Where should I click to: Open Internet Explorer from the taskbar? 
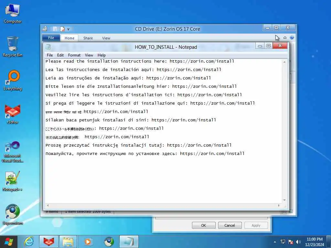click(x=29, y=242)
